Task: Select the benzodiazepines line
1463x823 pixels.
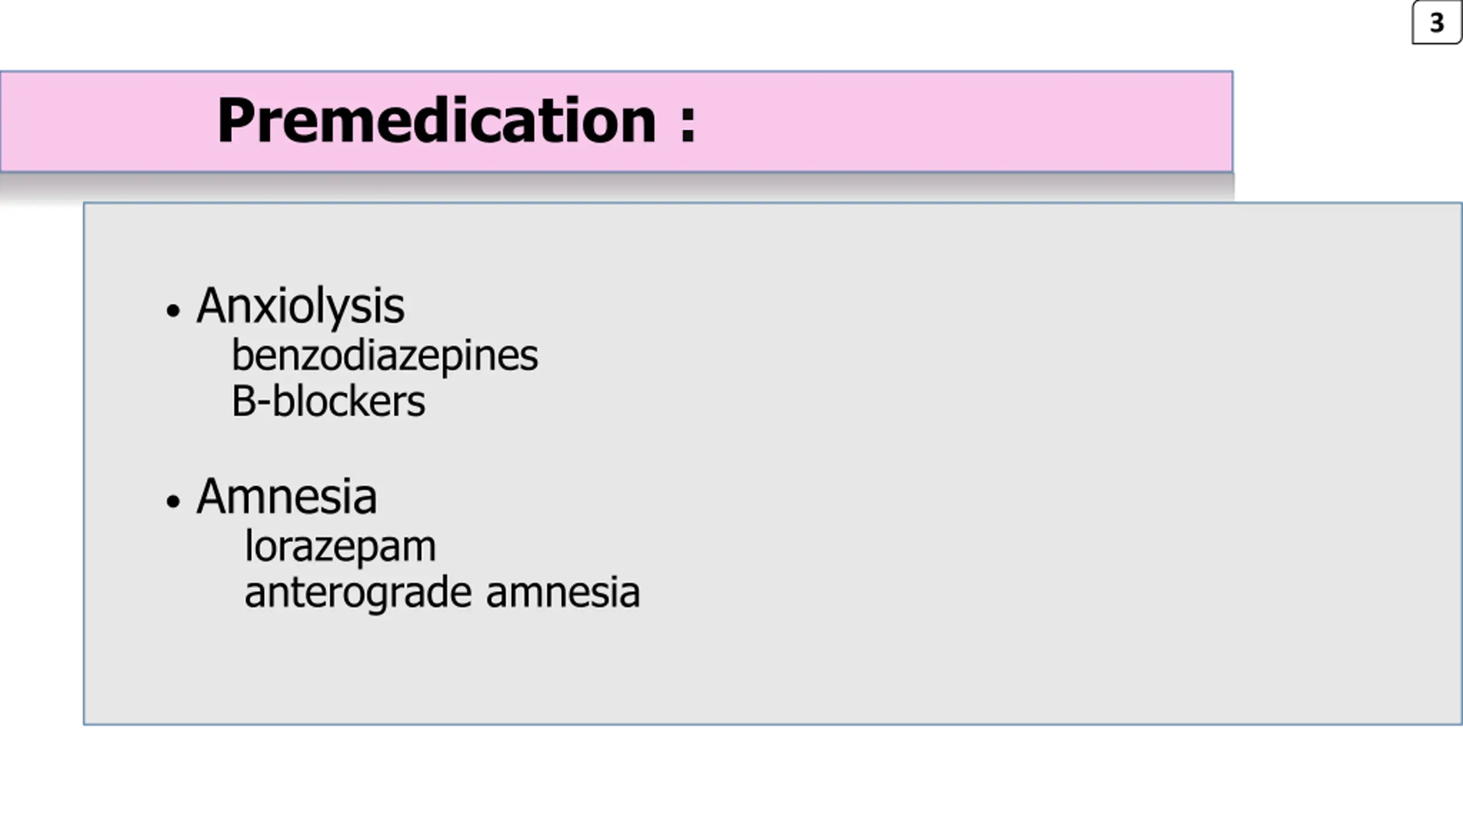Action: click(x=385, y=356)
